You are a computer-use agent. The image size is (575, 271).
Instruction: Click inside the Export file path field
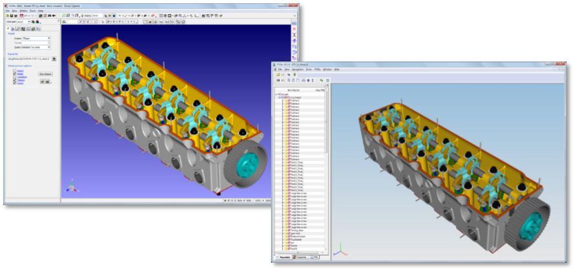click(x=30, y=59)
